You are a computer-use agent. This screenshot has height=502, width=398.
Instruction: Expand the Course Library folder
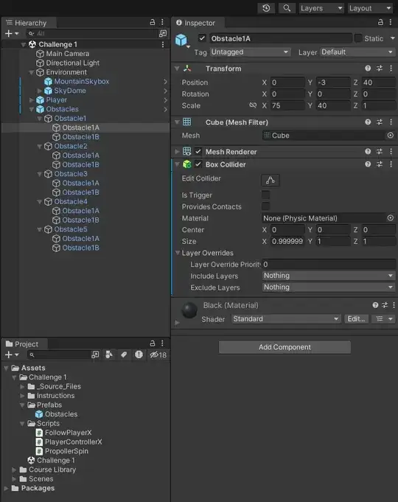click(14, 470)
